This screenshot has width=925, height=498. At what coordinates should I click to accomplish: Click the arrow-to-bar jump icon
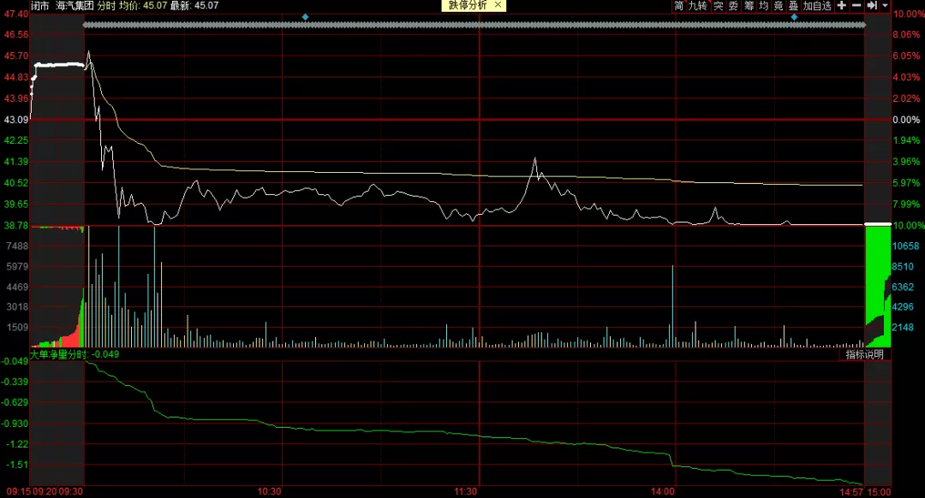pyautogui.click(x=872, y=6)
